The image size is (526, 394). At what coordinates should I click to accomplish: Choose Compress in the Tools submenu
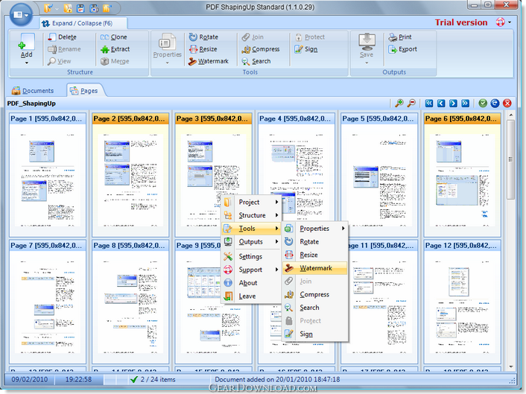pos(315,294)
